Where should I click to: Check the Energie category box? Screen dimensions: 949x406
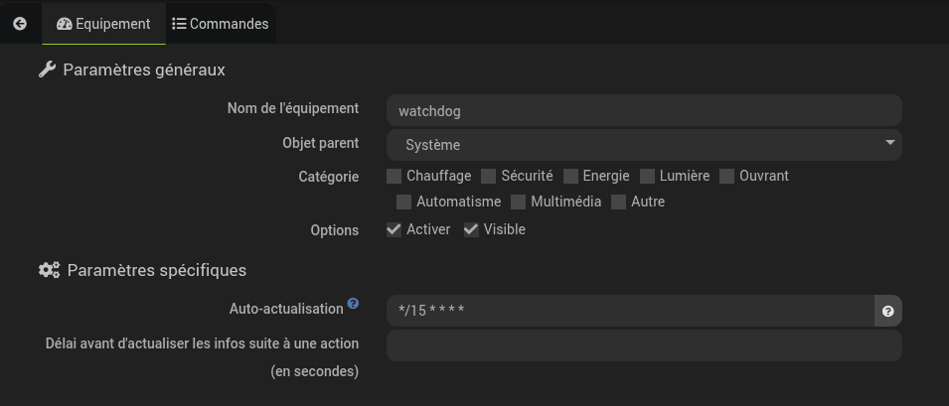coord(570,177)
